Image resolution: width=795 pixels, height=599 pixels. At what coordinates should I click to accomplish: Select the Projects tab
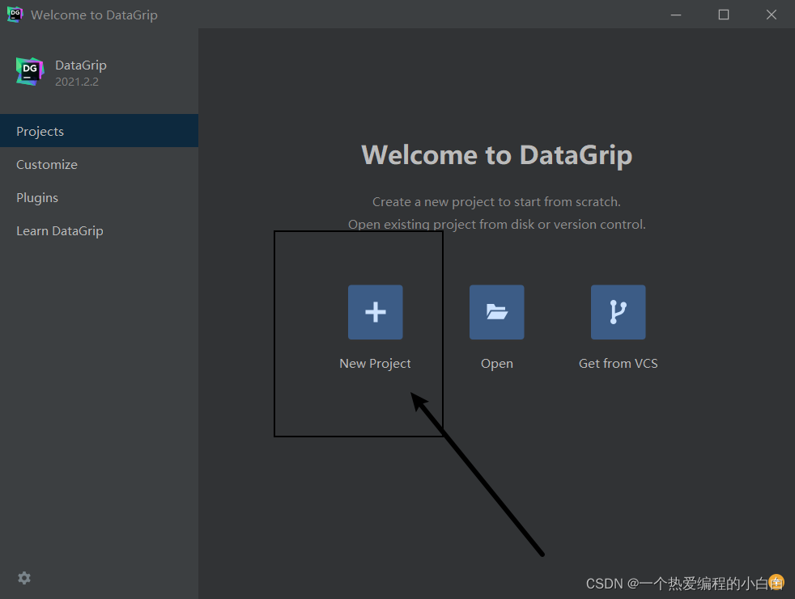tap(100, 131)
